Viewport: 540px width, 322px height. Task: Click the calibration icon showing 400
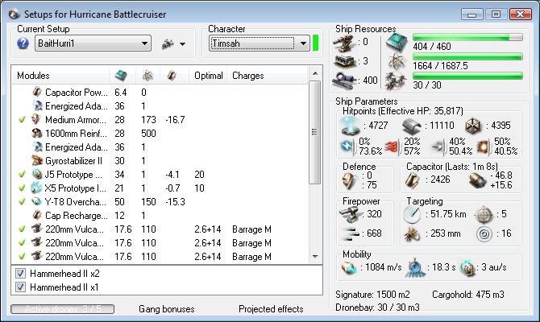click(345, 80)
